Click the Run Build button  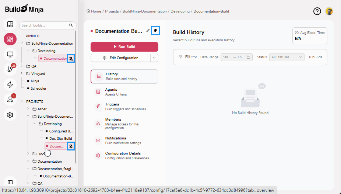point(124,47)
